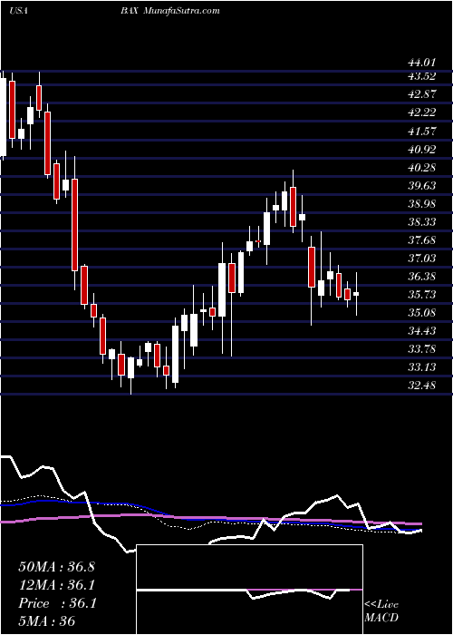453x635 pixels.
Task: Click the 50MA : 36.8 readout
Action: (x=56, y=567)
